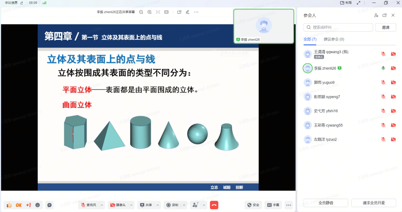Toggle the 麦克风 microphone mute button
The height and width of the screenshot is (212, 402).
coord(89,205)
